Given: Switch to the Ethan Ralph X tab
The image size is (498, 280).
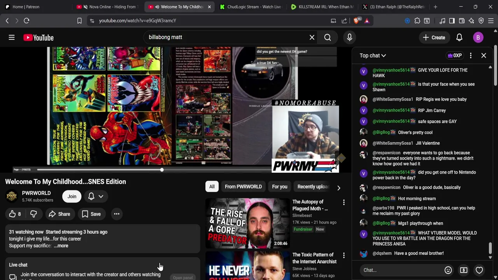Looking at the screenshot, I should [x=394, y=7].
